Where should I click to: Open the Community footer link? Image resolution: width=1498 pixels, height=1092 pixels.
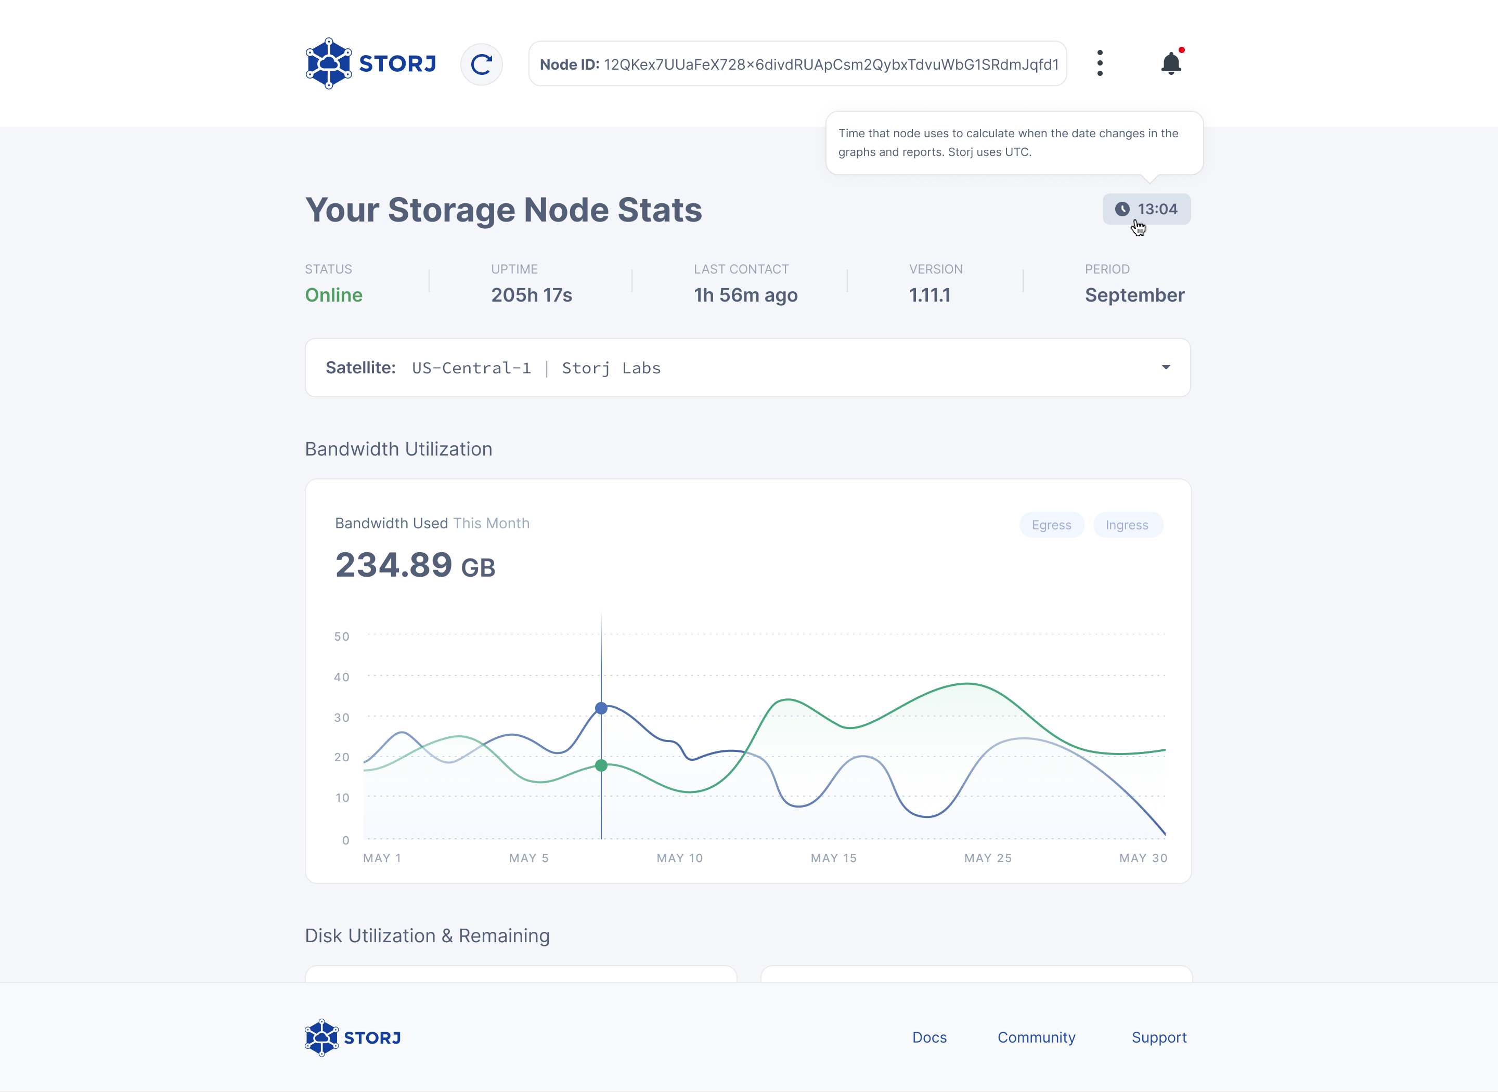(x=1036, y=1037)
